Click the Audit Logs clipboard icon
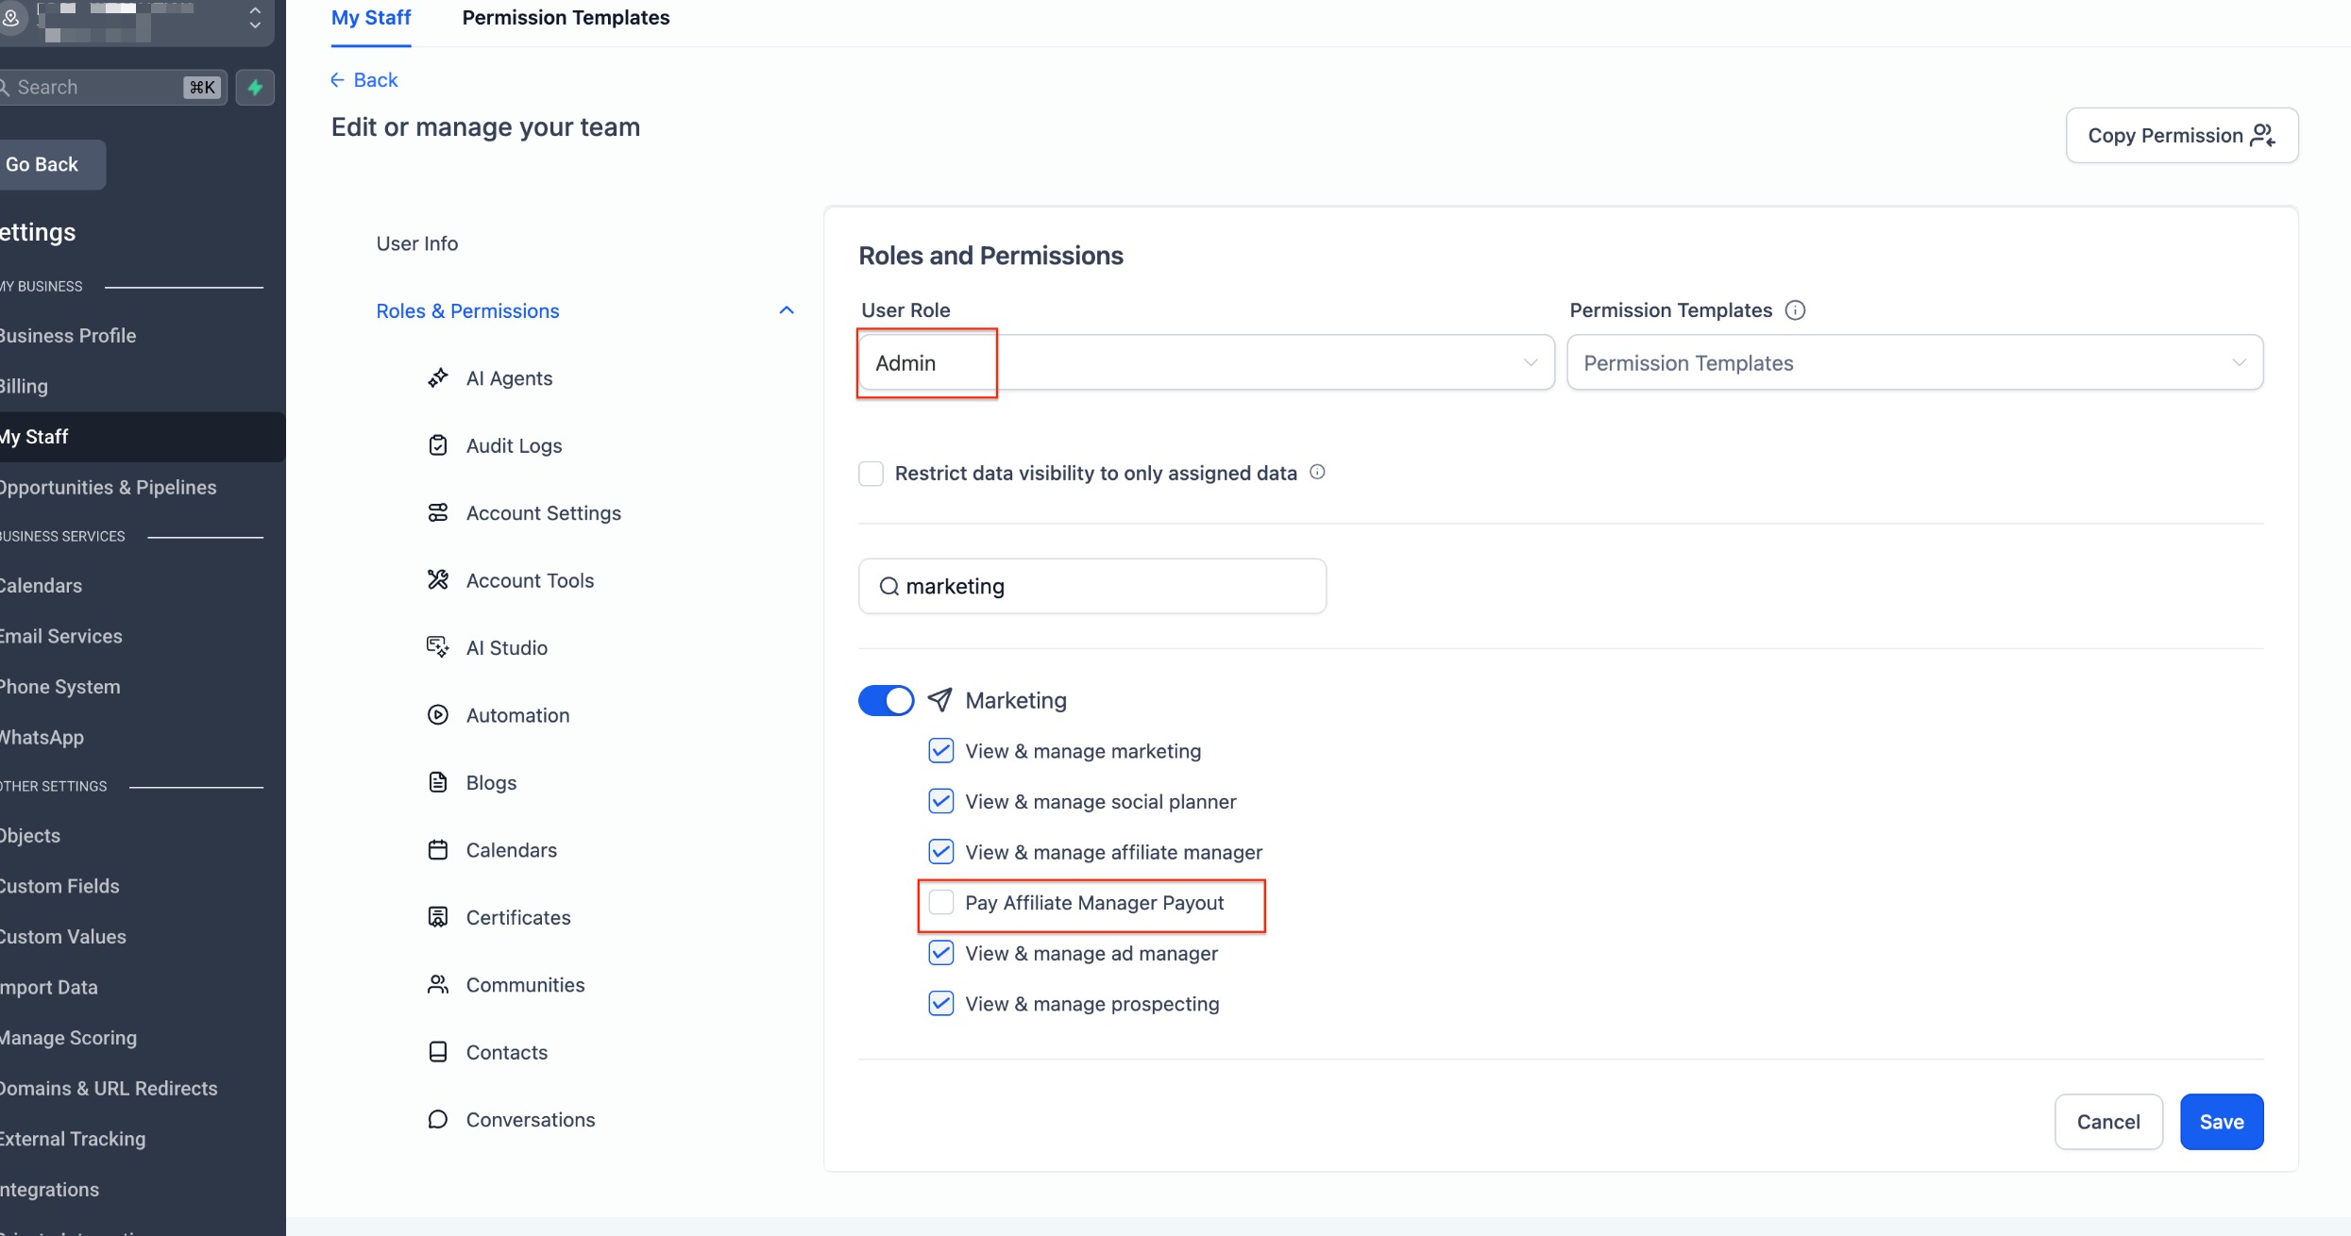 click(438, 445)
